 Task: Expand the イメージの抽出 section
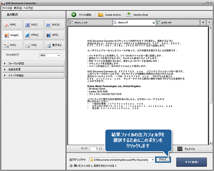tap(34, 75)
